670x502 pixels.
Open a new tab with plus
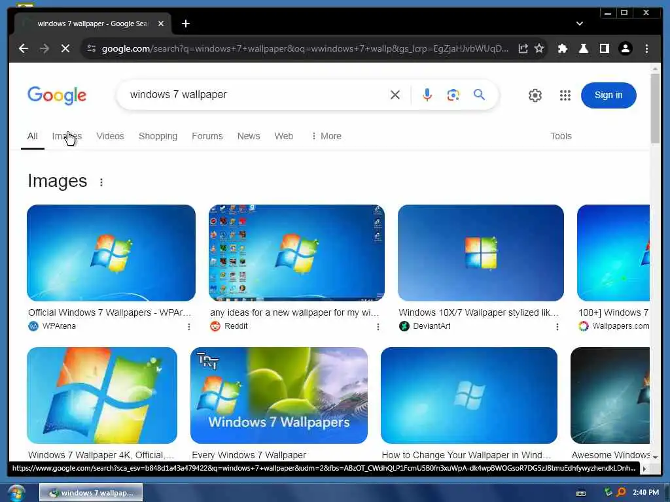185,24
